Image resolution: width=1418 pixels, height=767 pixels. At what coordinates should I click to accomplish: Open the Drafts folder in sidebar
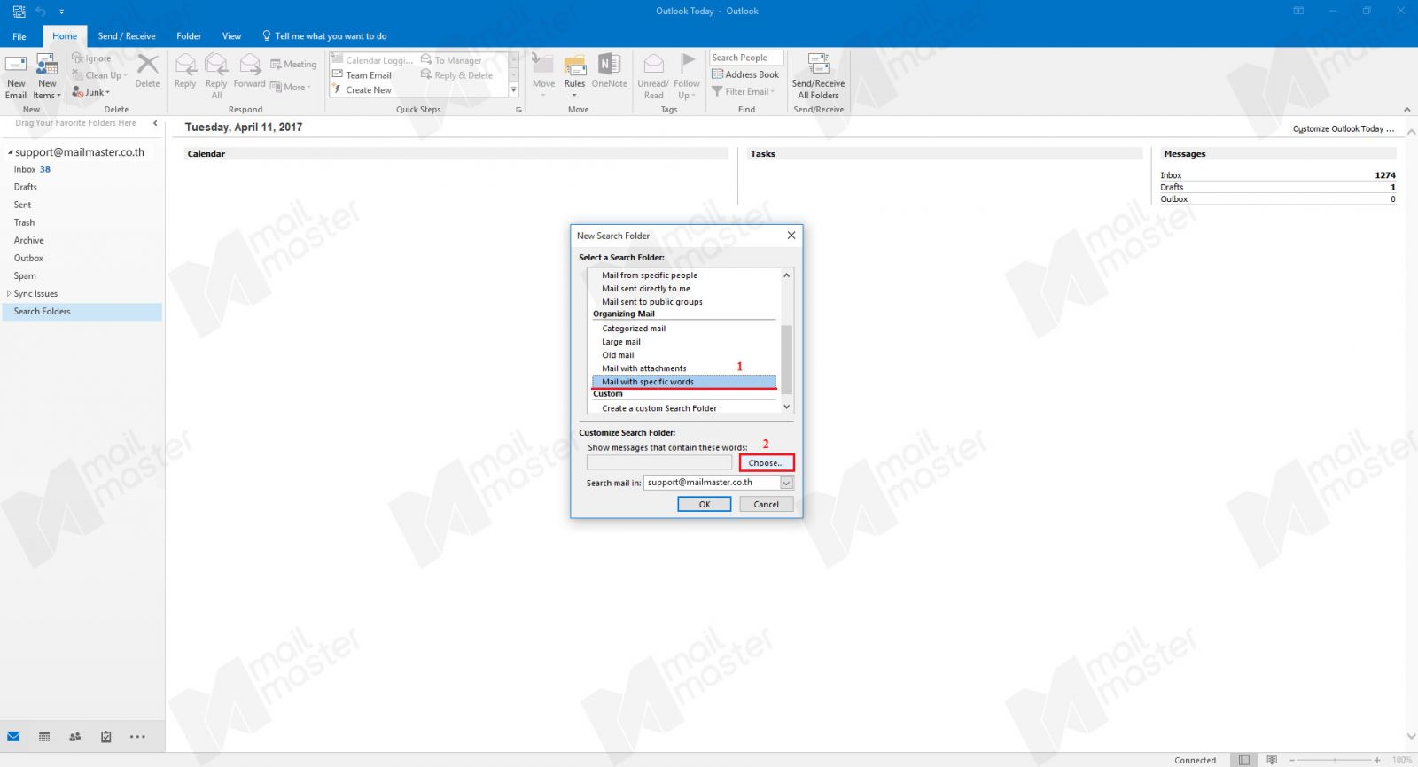coord(26,187)
